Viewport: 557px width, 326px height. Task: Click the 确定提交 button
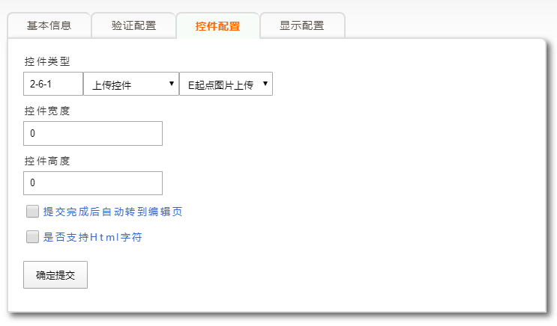click(x=55, y=275)
